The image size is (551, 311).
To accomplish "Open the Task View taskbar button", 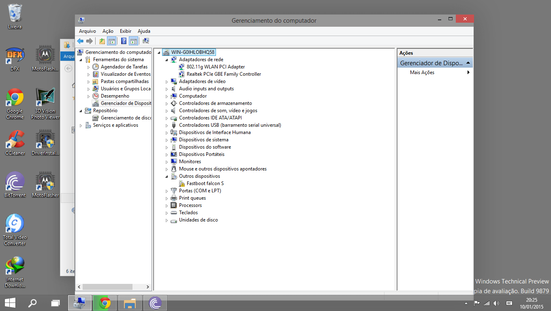I will [56, 302].
